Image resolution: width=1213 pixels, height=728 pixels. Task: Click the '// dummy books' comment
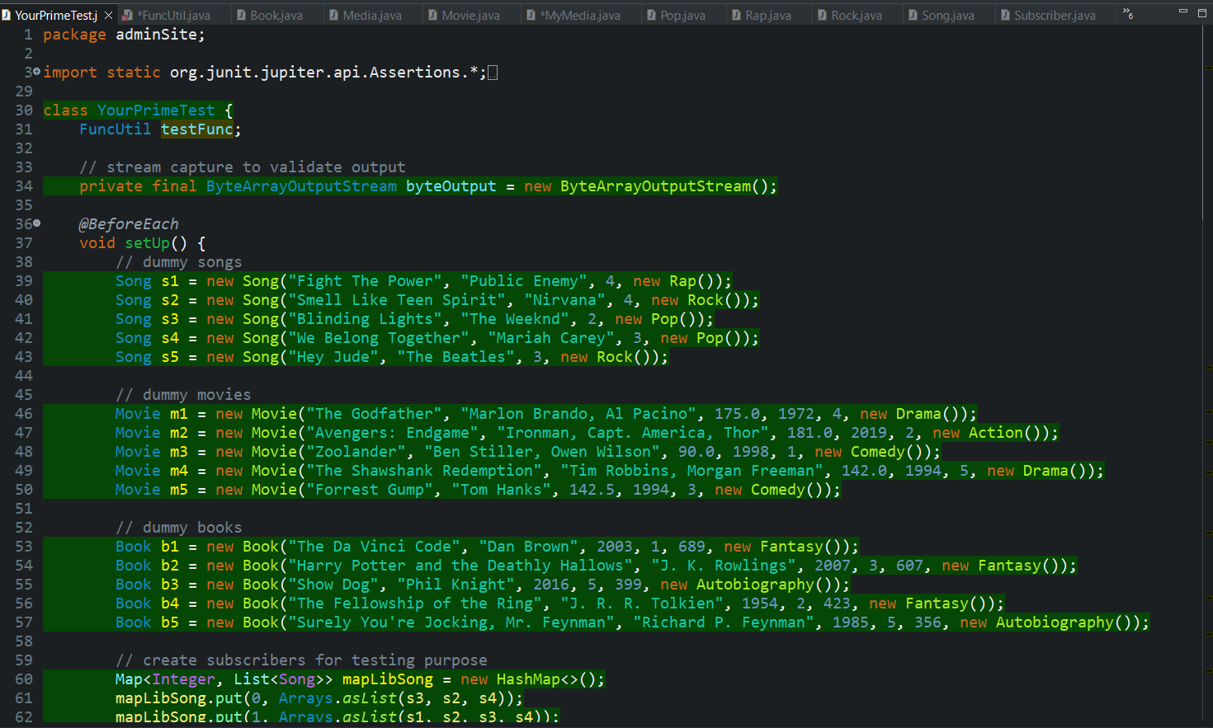(179, 528)
